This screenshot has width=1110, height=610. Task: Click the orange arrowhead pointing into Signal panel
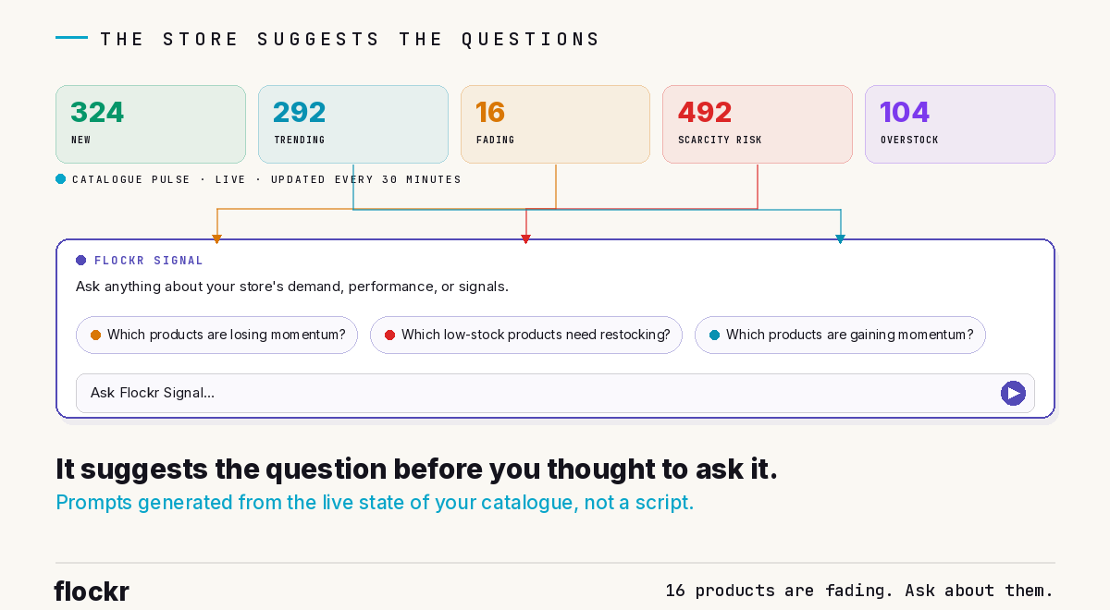(217, 239)
